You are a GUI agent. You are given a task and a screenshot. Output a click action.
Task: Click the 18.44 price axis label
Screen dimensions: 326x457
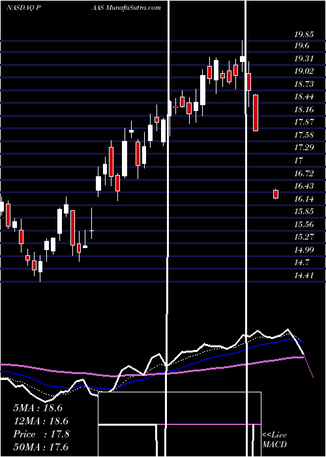coord(304,97)
